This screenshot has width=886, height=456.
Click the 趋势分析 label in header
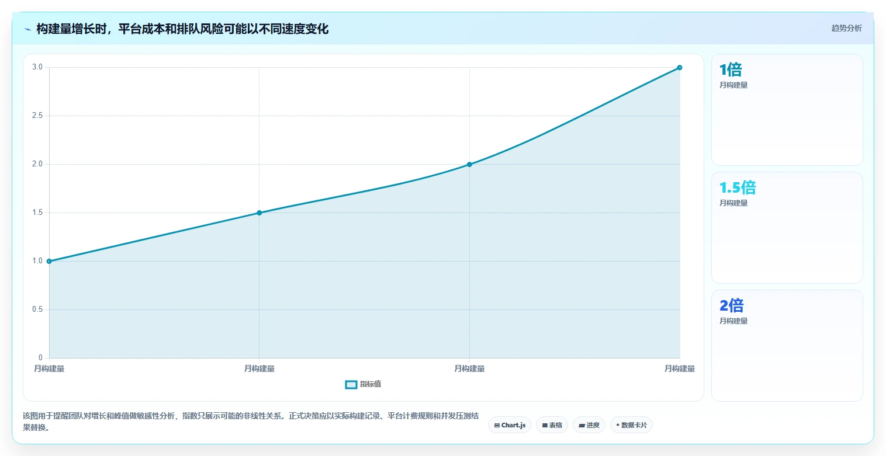tap(846, 28)
